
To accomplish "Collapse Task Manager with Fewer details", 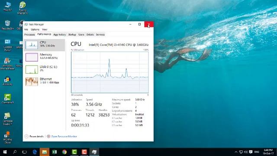I will (x=34, y=136).
